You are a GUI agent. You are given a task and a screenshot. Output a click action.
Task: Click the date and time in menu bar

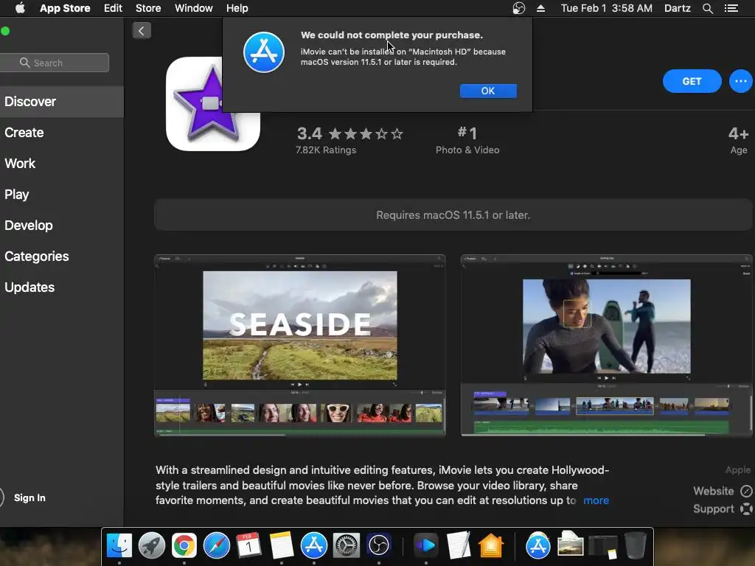(607, 8)
